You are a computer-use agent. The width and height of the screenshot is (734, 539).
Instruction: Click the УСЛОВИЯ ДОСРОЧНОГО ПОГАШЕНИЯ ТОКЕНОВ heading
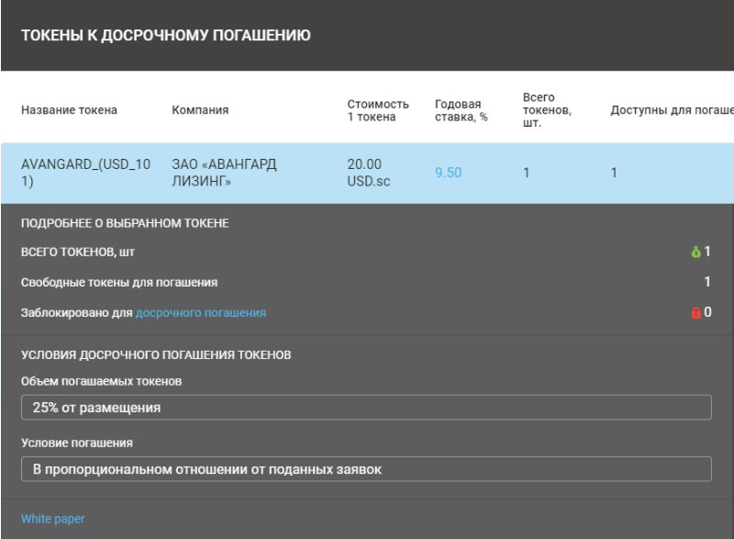156,355
